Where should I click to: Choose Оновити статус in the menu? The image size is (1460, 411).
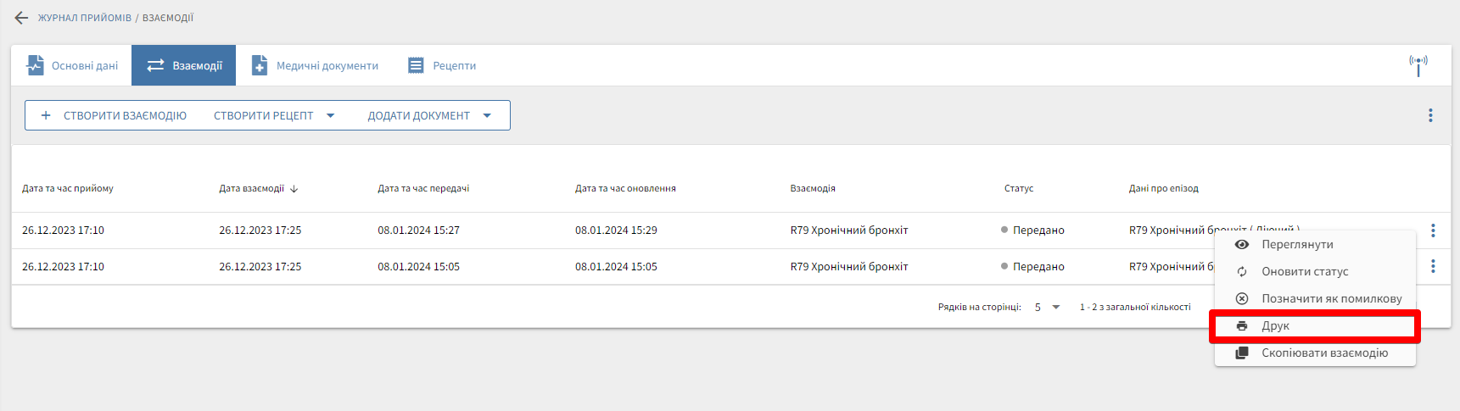(1305, 271)
